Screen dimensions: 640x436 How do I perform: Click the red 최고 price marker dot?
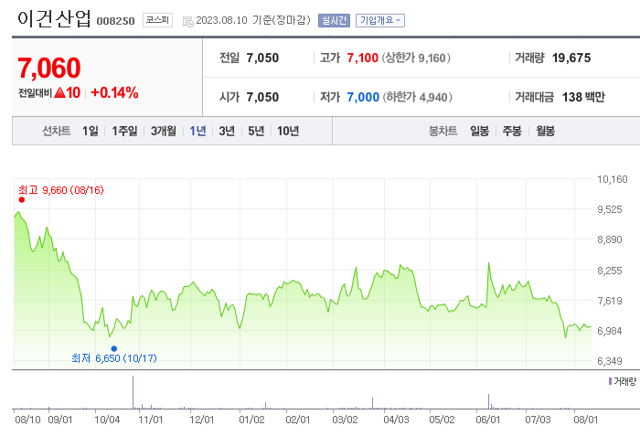[22, 199]
